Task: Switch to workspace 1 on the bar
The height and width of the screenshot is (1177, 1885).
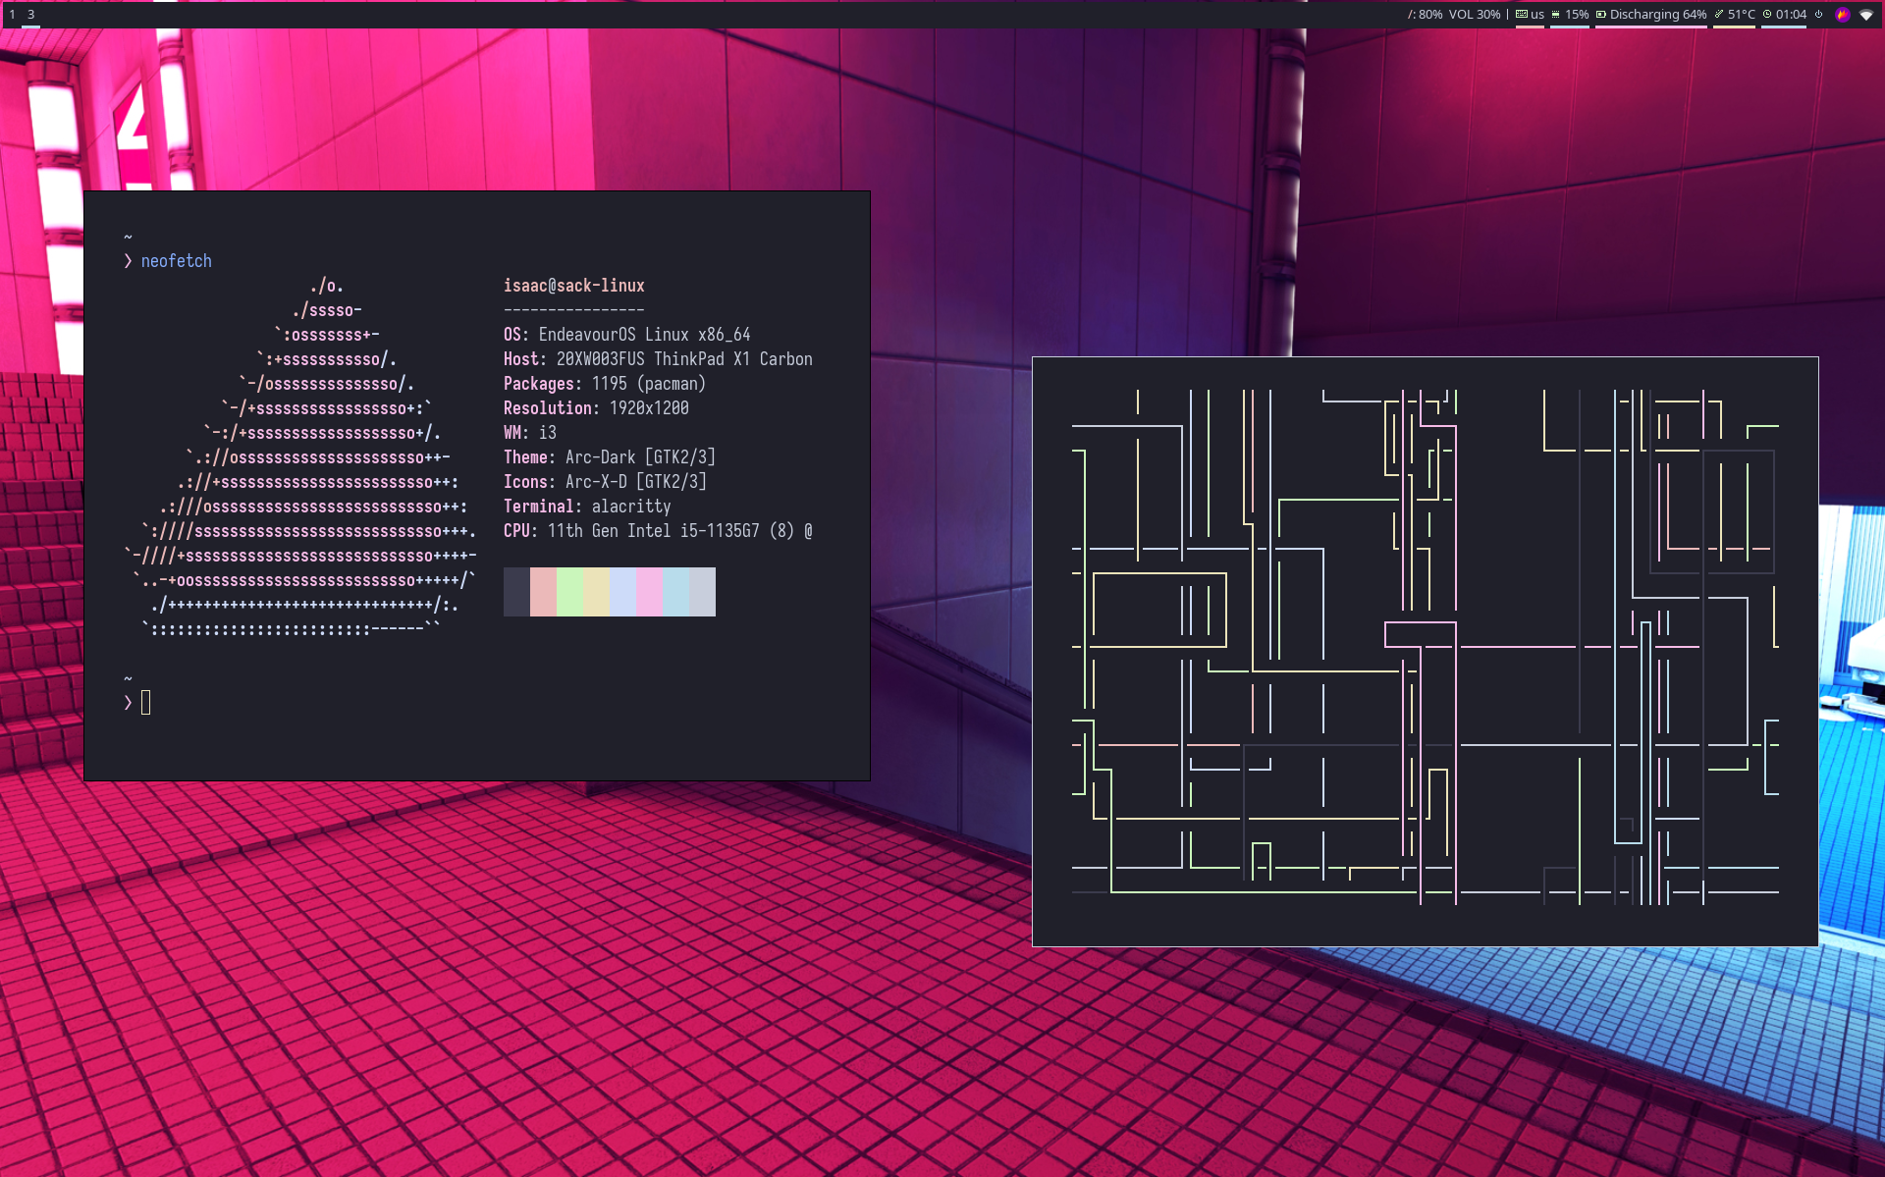Action: [11, 15]
